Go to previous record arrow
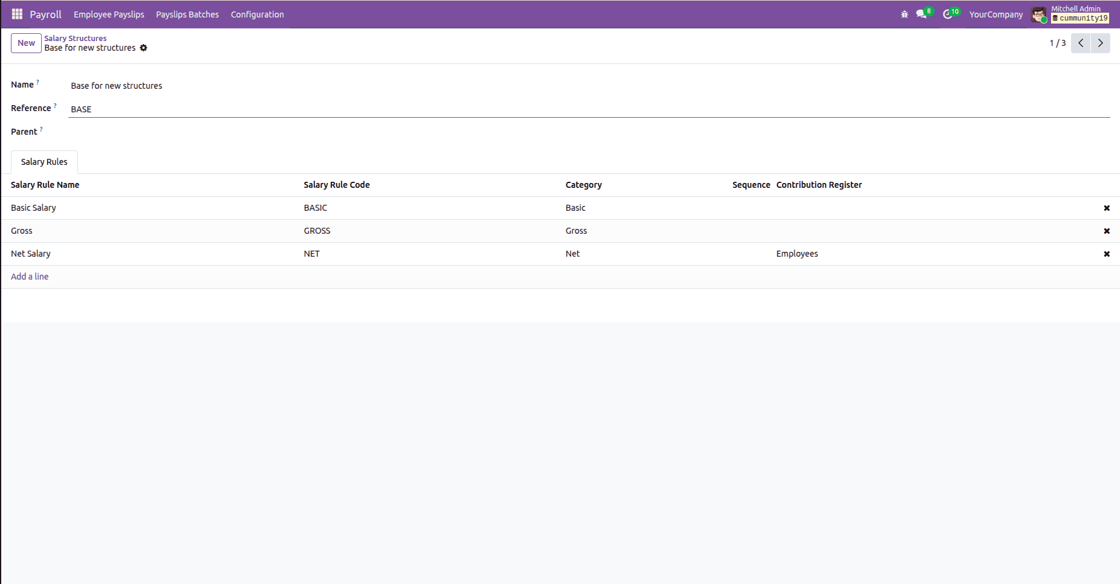Screen dimensions: 1120x584 tap(1081, 43)
